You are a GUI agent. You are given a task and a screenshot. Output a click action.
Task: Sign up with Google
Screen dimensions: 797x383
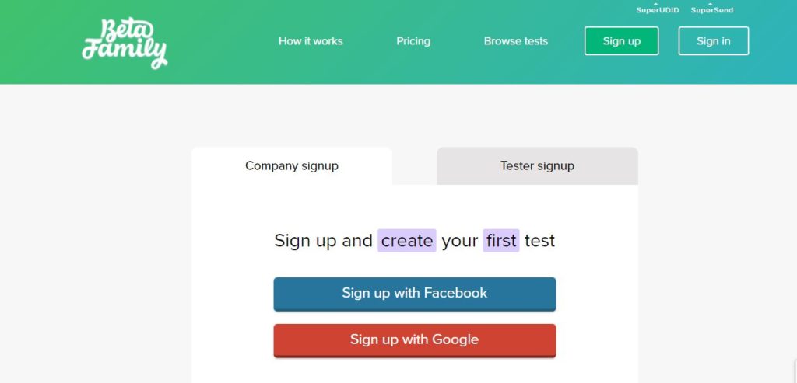415,340
